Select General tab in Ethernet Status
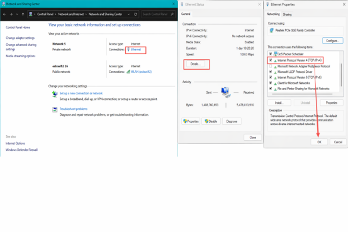Image resolution: width=348 pixels, height=232 pixels. click(186, 14)
